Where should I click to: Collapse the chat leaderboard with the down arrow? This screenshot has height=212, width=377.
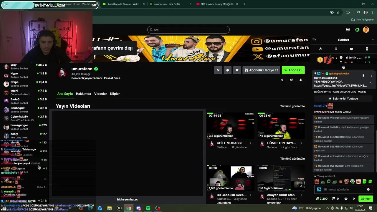pyautogui.click(x=343, y=68)
